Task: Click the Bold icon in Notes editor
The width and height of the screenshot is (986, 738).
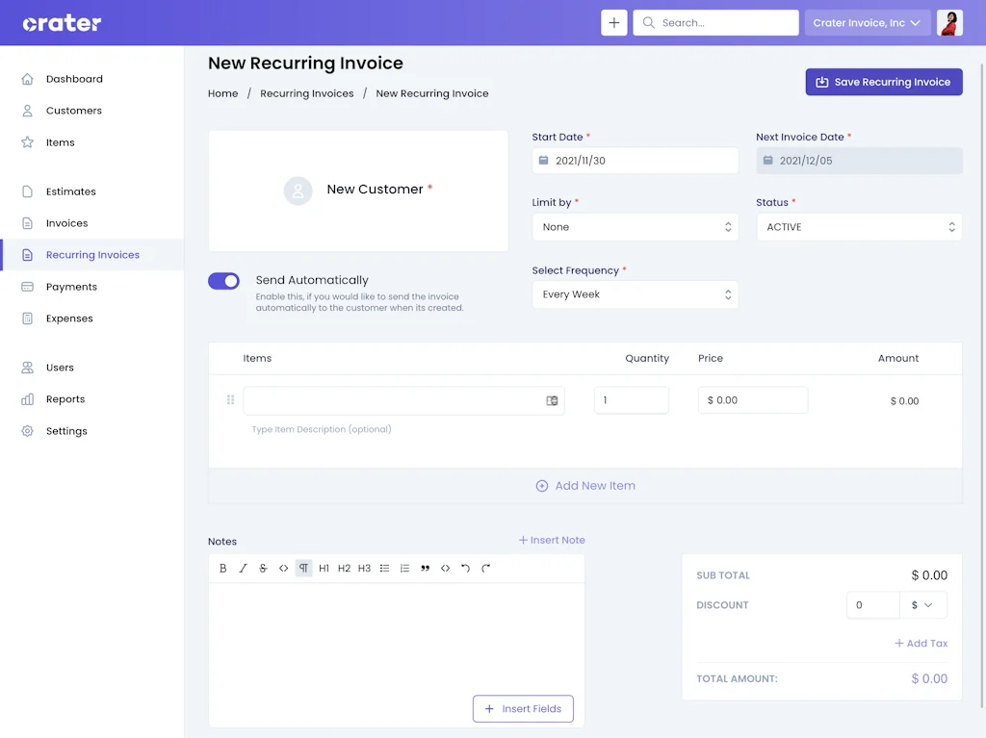Action: coord(223,569)
